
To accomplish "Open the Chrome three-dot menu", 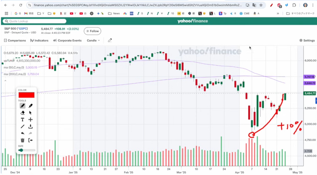I will tap(313, 5).
